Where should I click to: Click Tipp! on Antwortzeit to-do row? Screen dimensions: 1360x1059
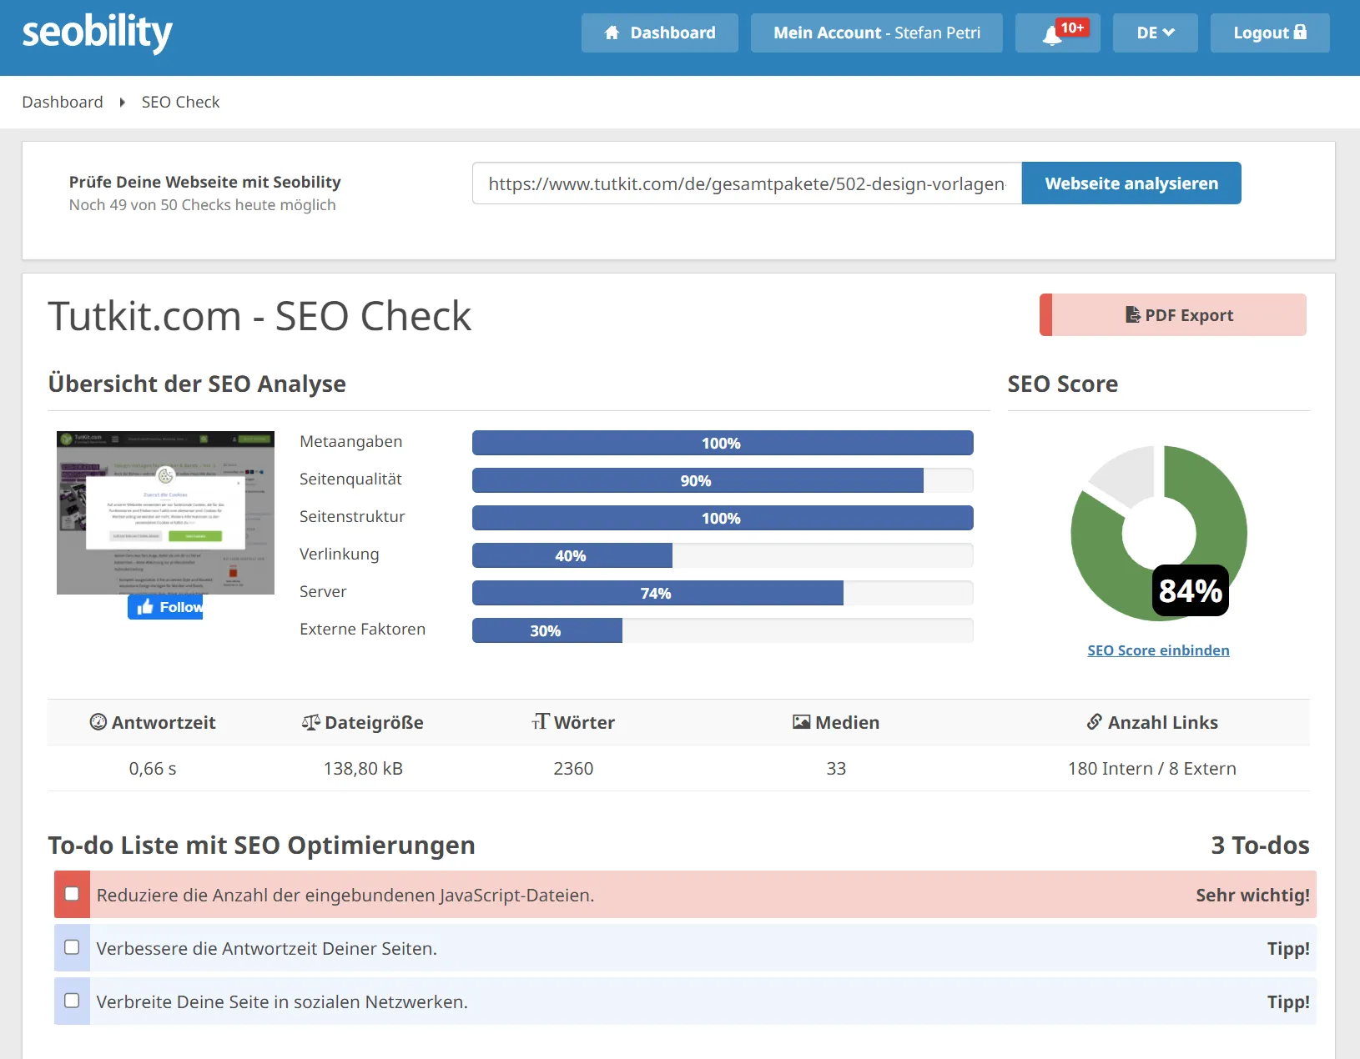(1288, 949)
